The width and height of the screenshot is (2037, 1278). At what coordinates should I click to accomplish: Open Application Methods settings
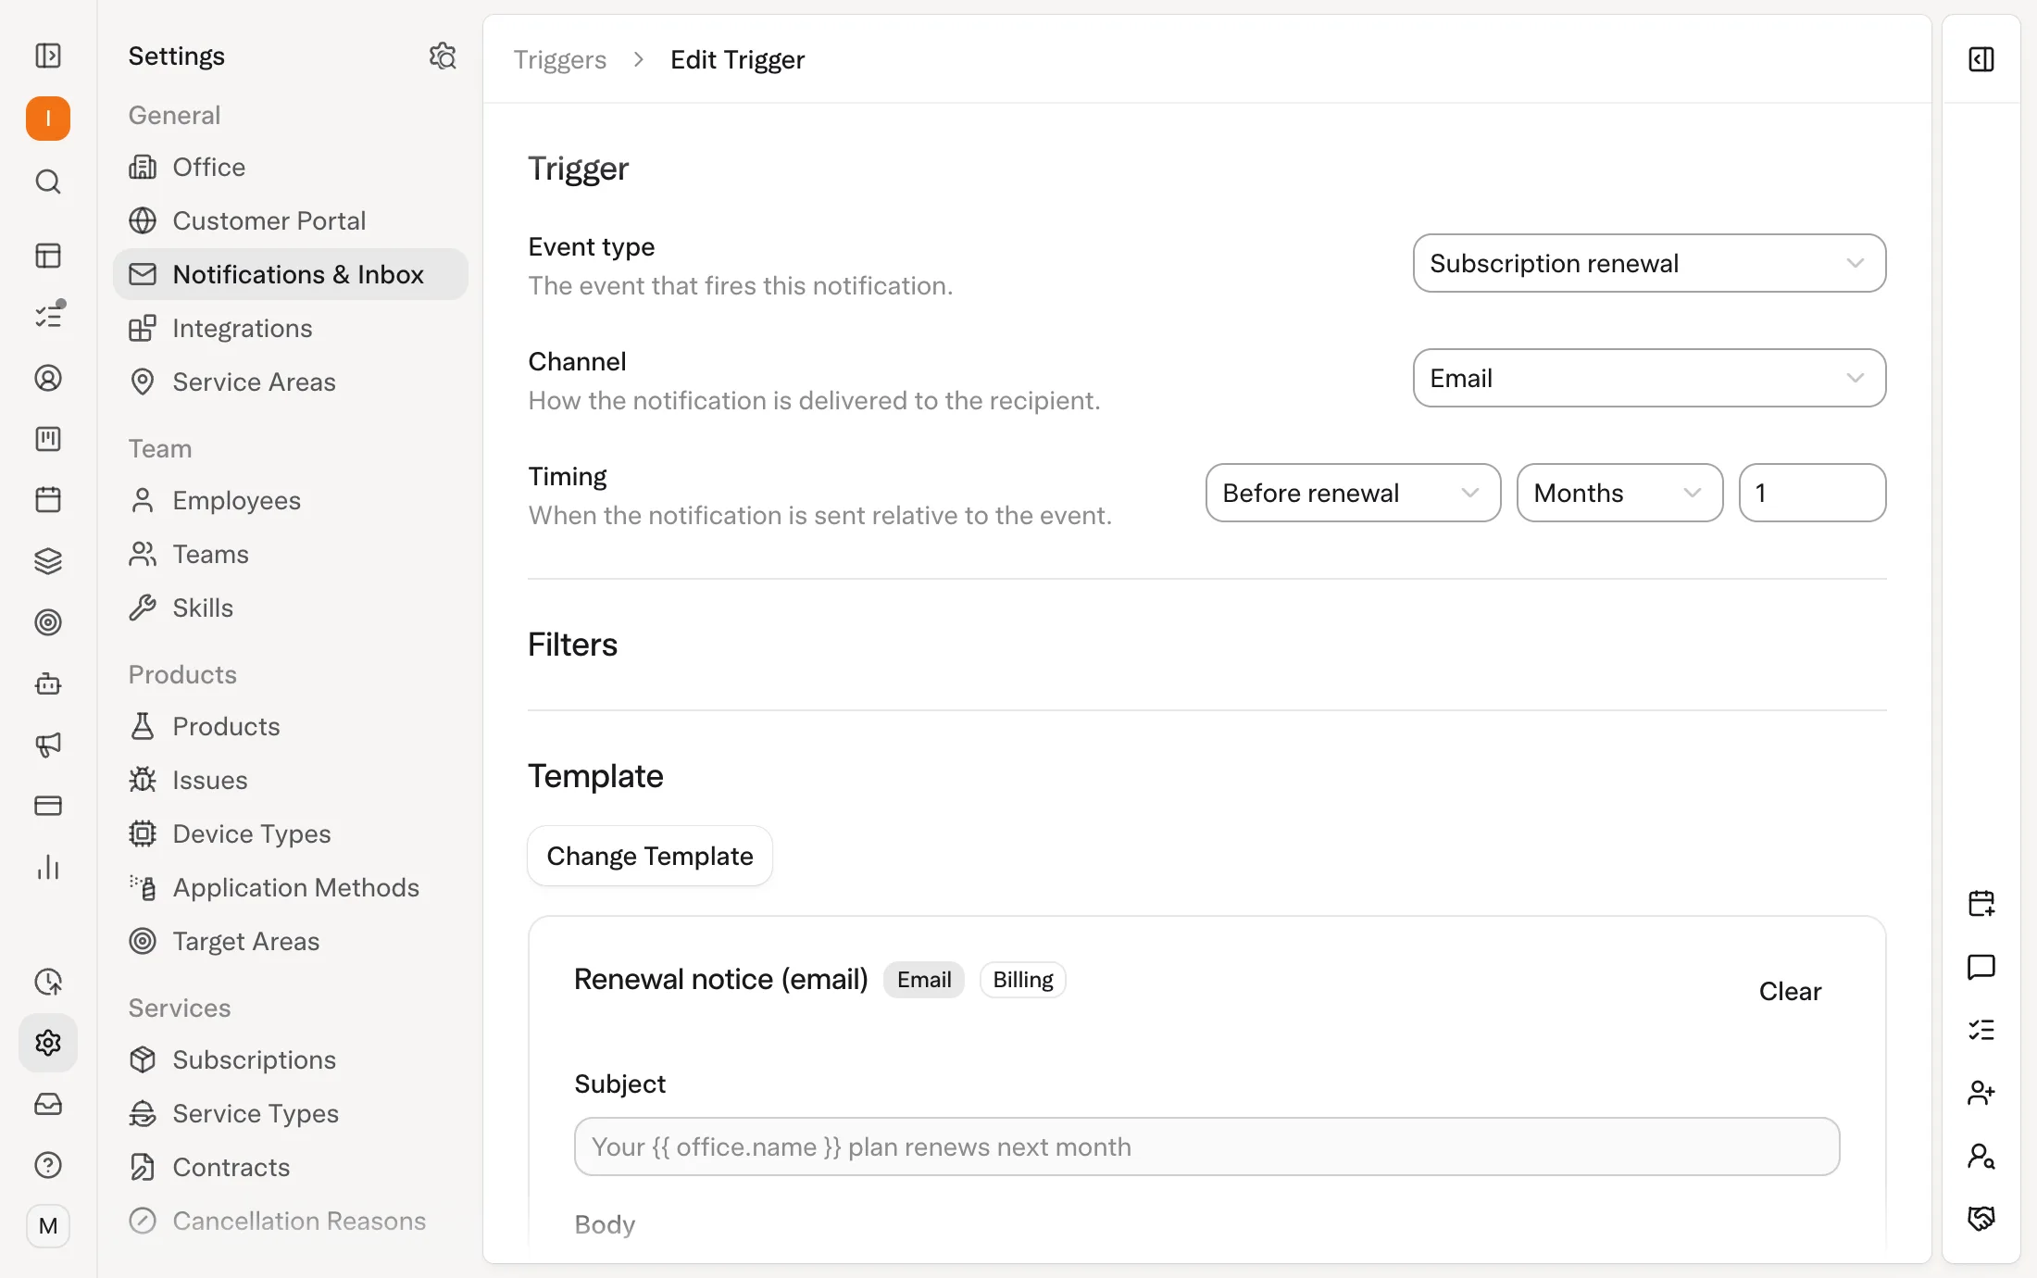(x=291, y=887)
